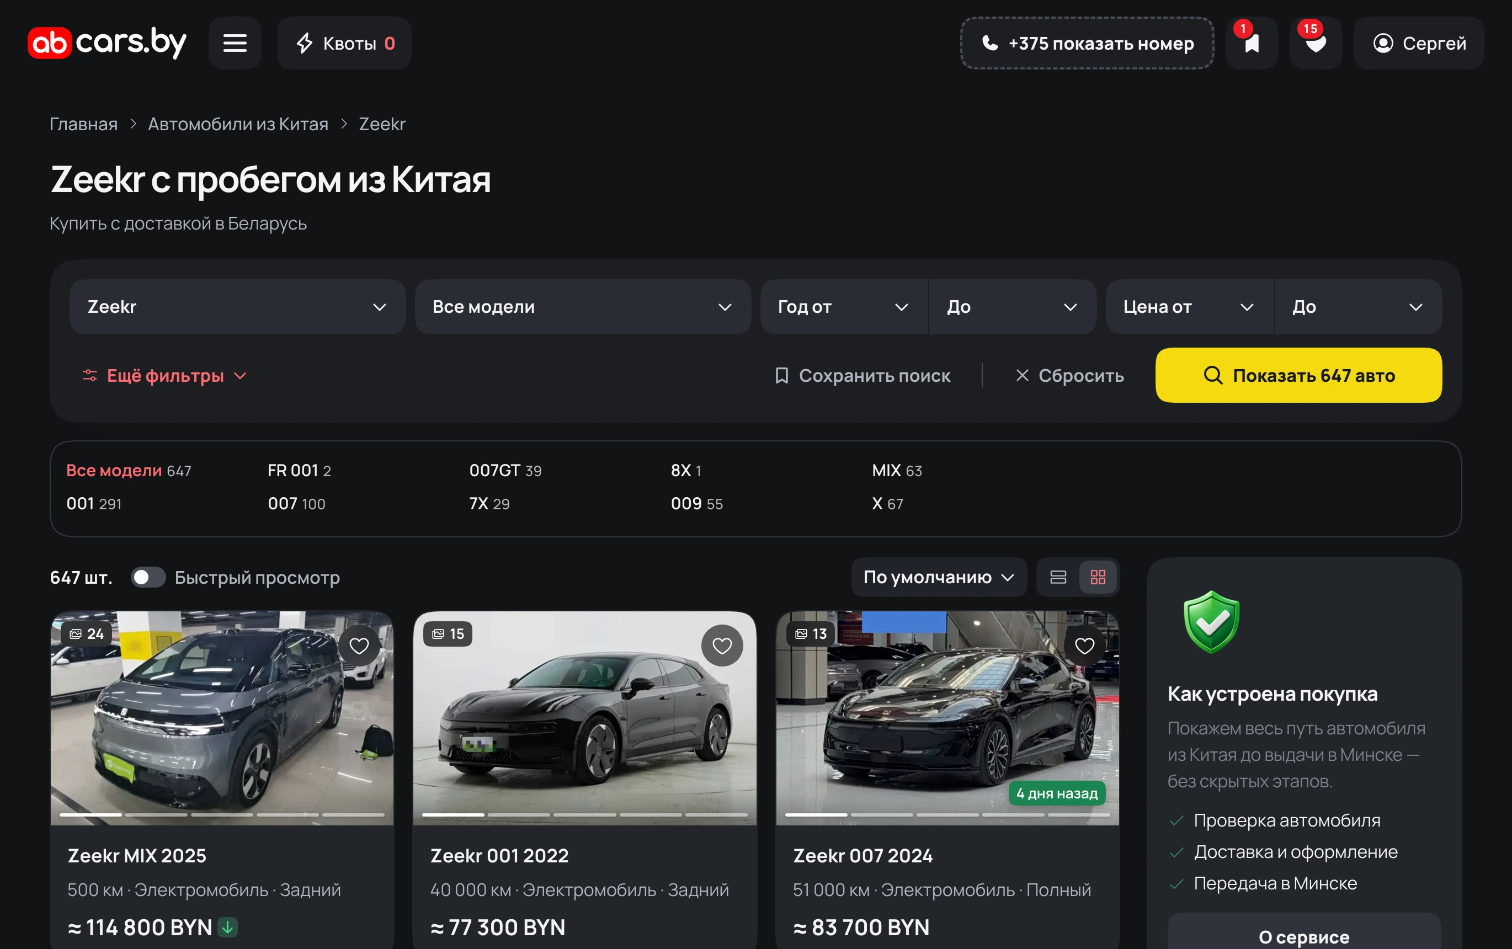Click photo count badge 15
1512x949 pixels.
click(x=448, y=634)
